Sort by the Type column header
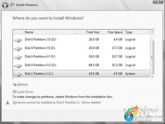The height and width of the screenshot is (124, 165). point(137,32)
